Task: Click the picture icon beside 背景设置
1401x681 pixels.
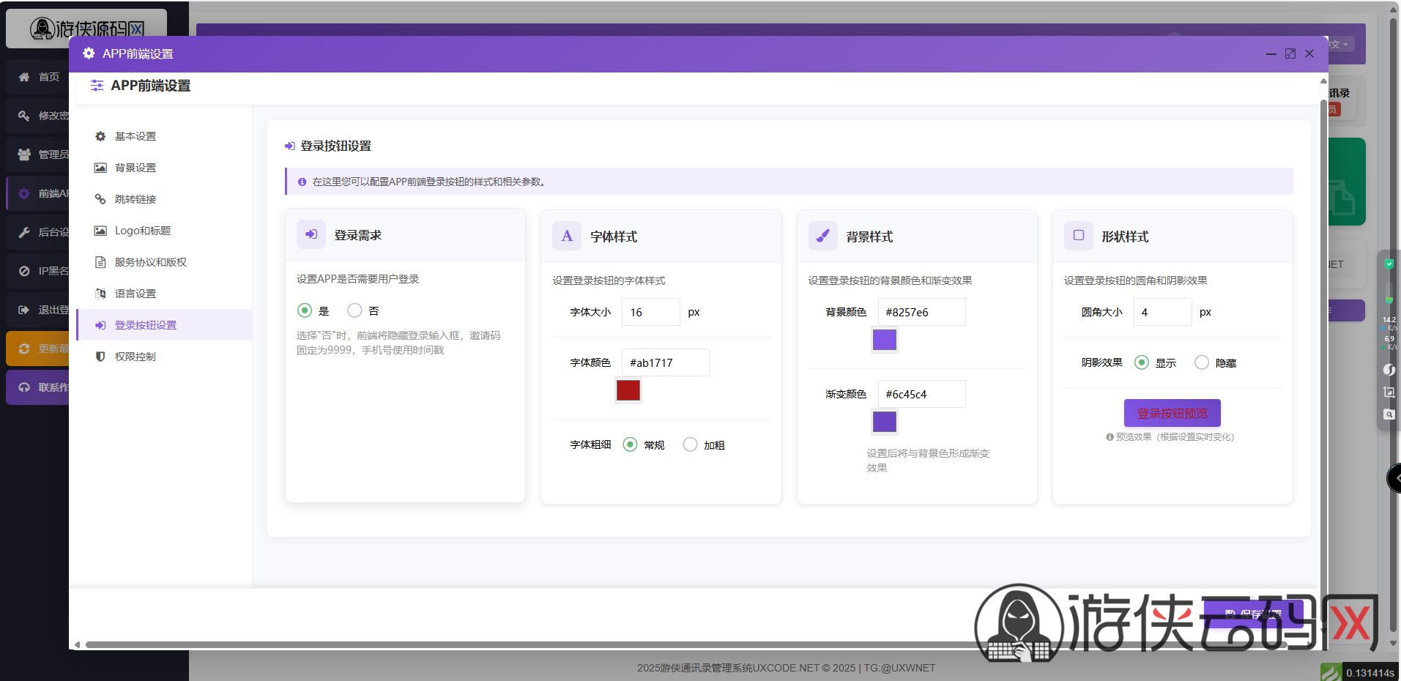Action: point(100,168)
